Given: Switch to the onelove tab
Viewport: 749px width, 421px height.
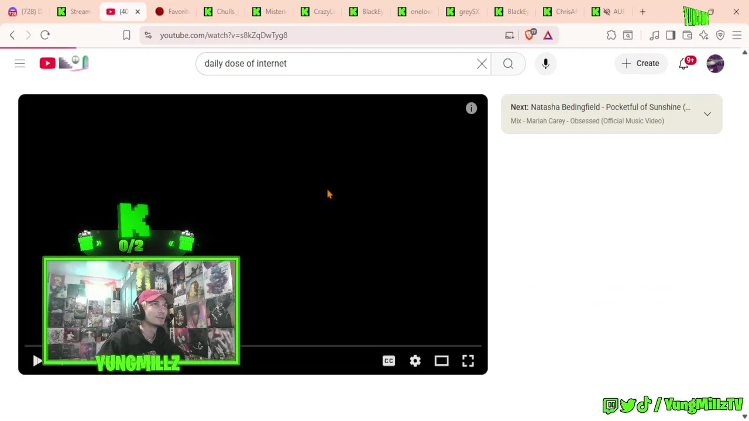Looking at the screenshot, I should 415,12.
